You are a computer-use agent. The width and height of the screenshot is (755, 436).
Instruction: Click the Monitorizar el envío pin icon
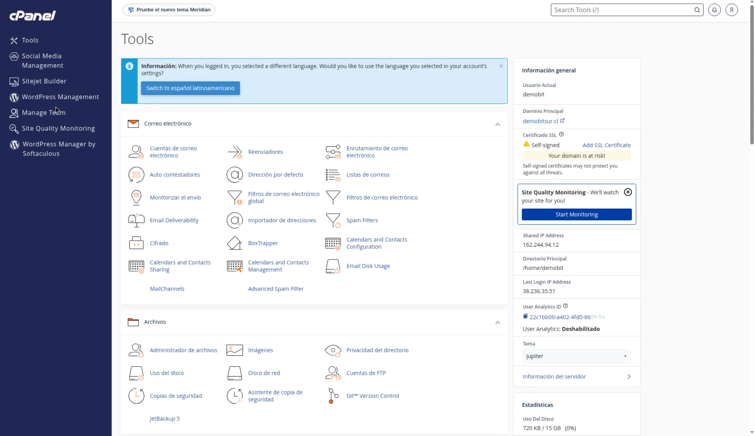(x=136, y=198)
